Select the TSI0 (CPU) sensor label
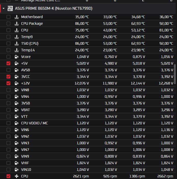 [x=30, y=43]
